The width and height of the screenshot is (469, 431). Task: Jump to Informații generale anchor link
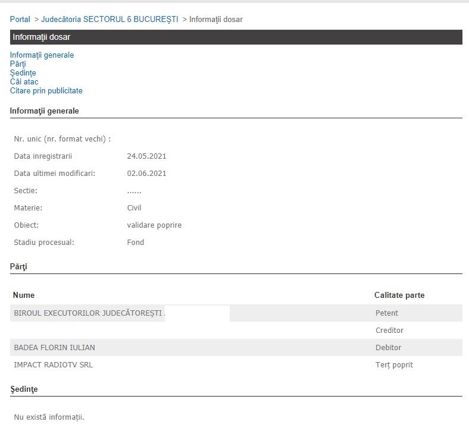(x=42, y=55)
